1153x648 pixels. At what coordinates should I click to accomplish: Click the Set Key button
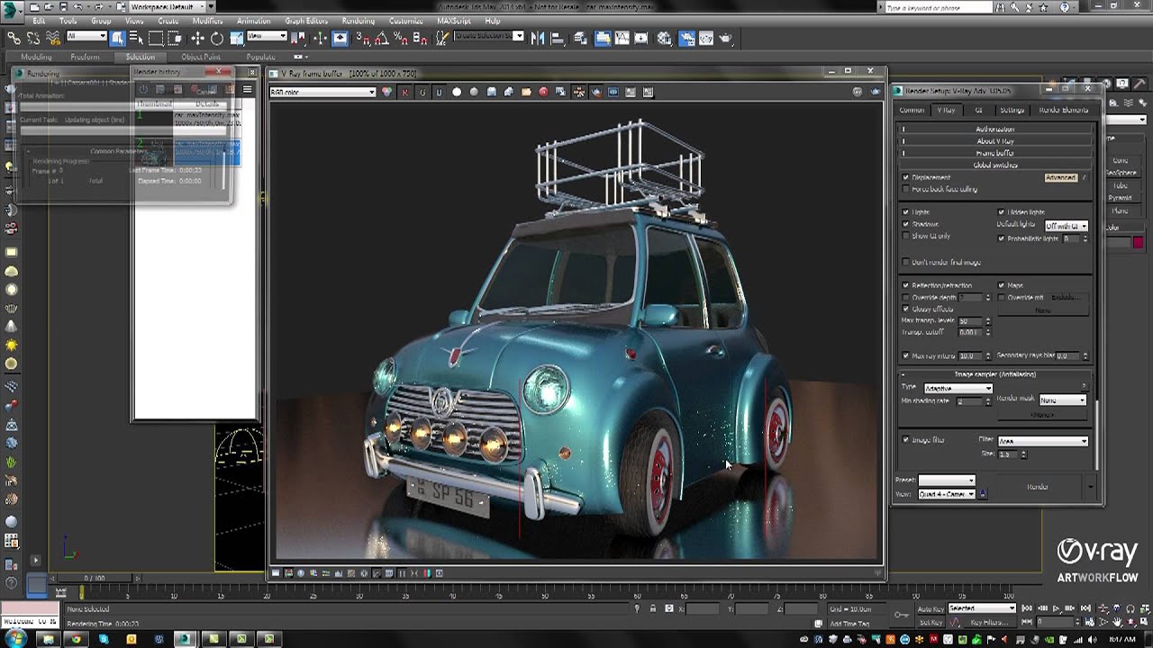(x=931, y=622)
